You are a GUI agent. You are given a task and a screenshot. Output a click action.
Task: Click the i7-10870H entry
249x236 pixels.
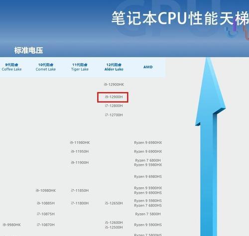coord(46,225)
